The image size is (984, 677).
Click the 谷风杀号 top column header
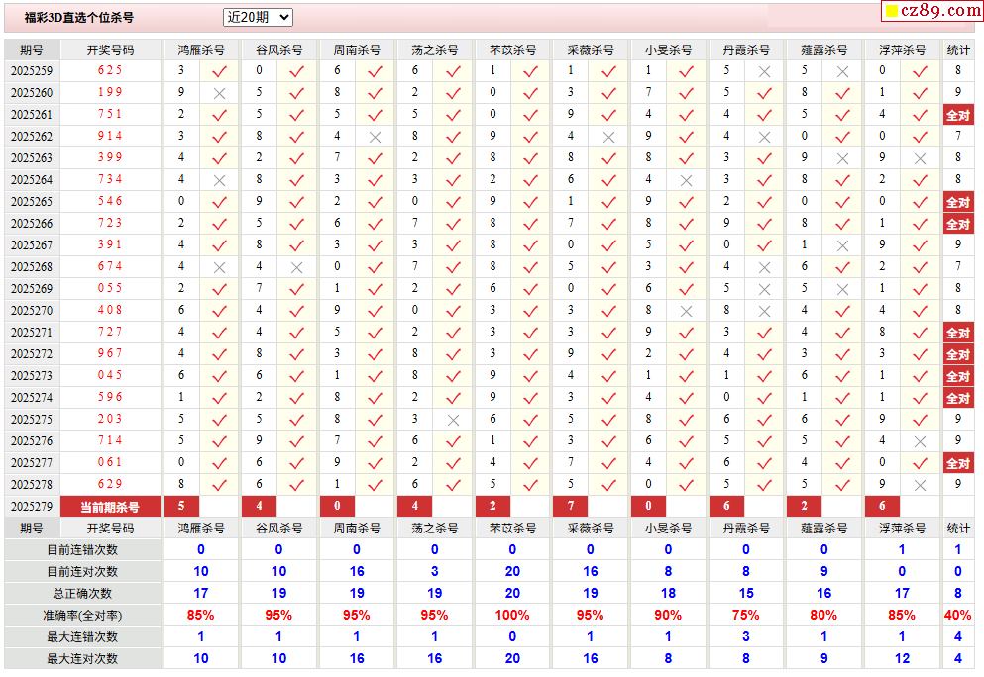point(278,50)
